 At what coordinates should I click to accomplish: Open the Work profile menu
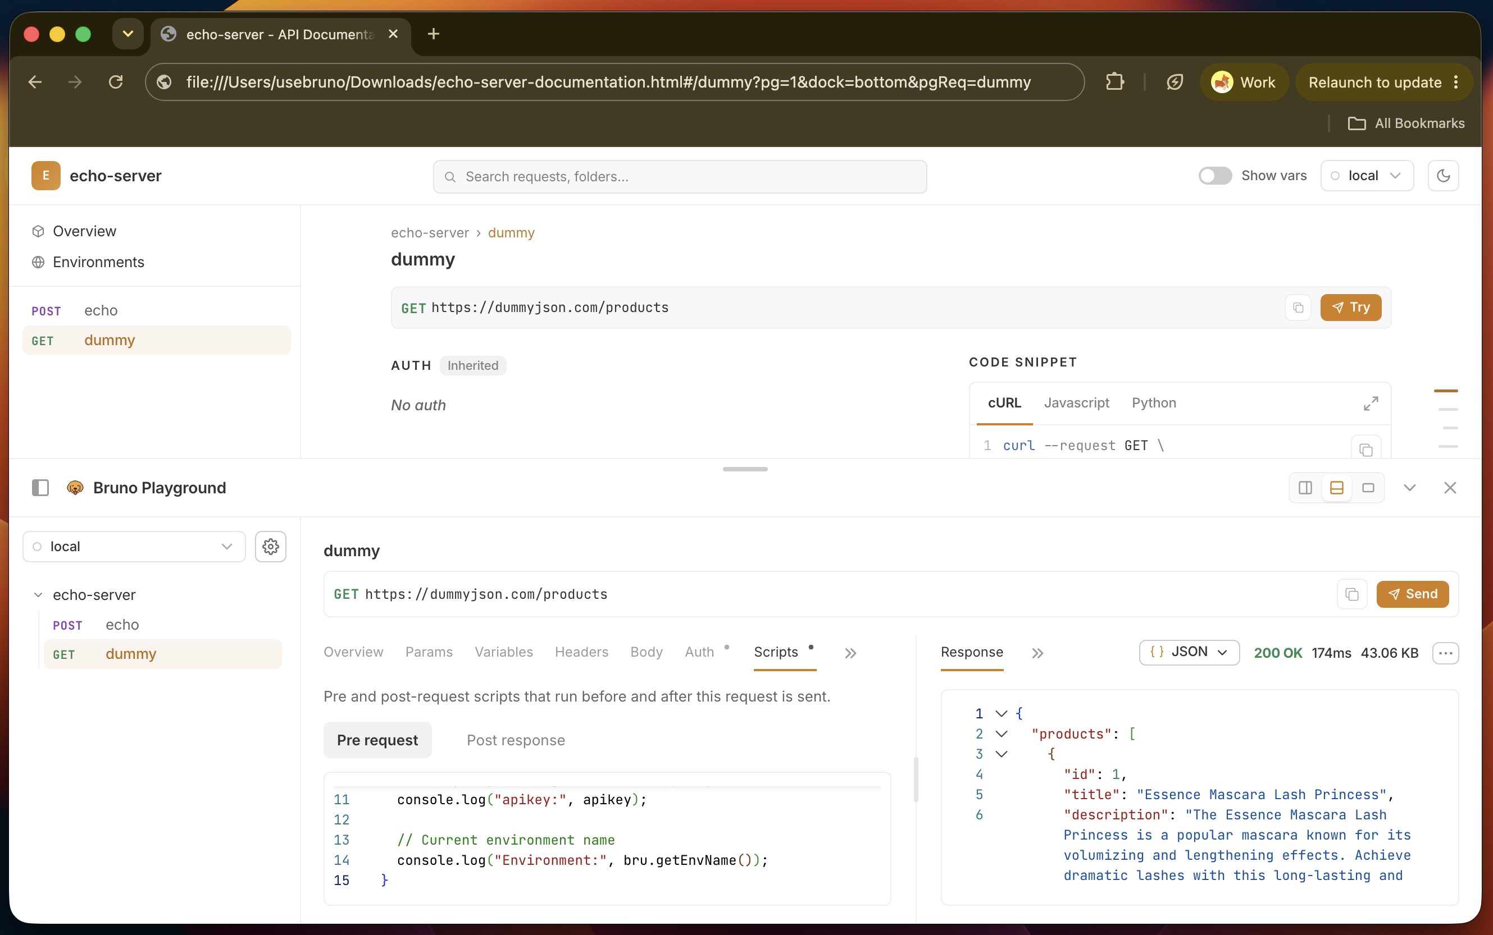coord(1244,82)
